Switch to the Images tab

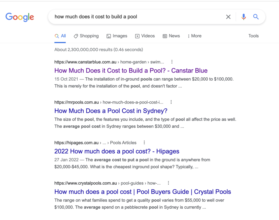click(x=117, y=36)
